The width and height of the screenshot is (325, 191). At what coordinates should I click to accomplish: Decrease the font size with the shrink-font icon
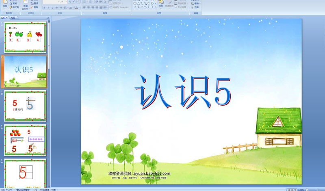74,2
